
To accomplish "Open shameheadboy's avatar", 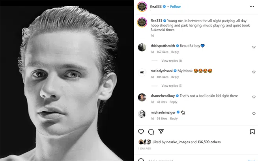I will pos(142,97).
